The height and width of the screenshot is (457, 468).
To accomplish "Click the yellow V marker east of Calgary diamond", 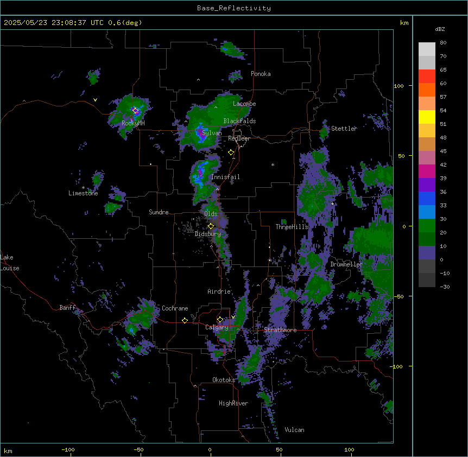I will 233,317.
